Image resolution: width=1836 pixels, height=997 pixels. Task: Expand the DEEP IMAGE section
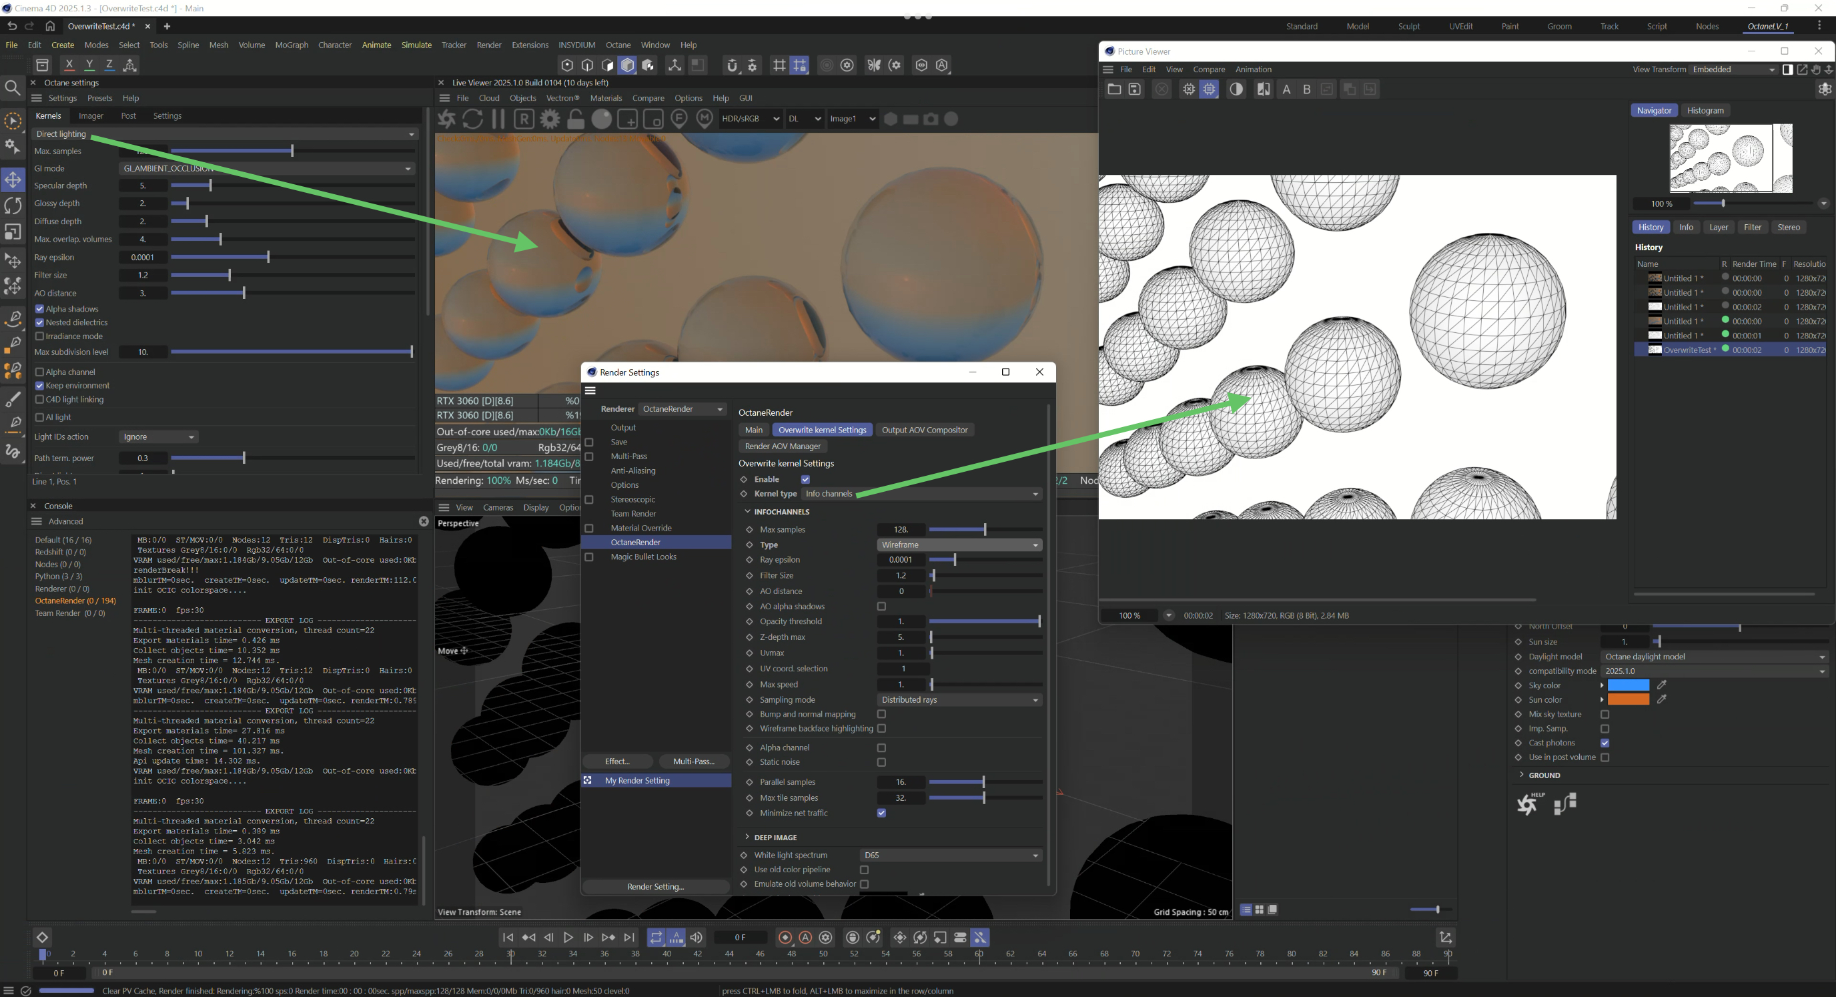pyautogui.click(x=747, y=838)
